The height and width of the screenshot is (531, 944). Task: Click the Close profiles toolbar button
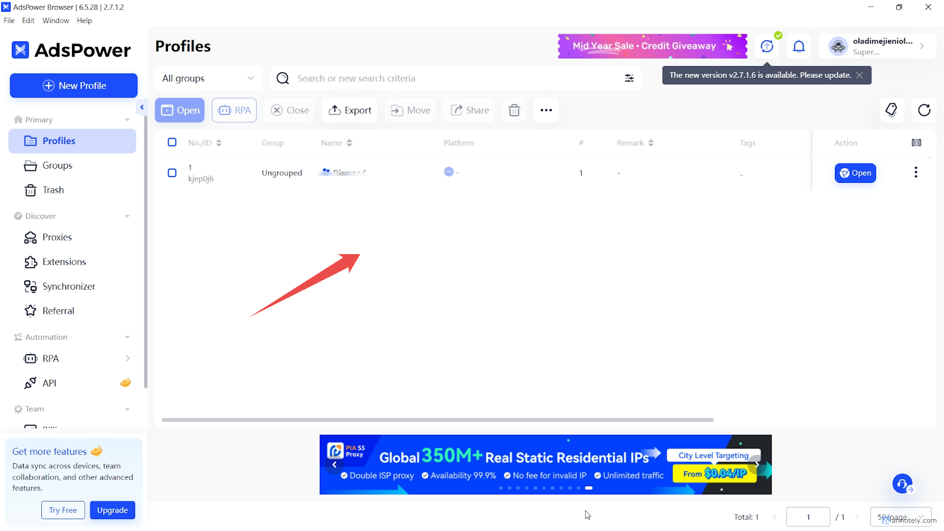(x=290, y=110)
